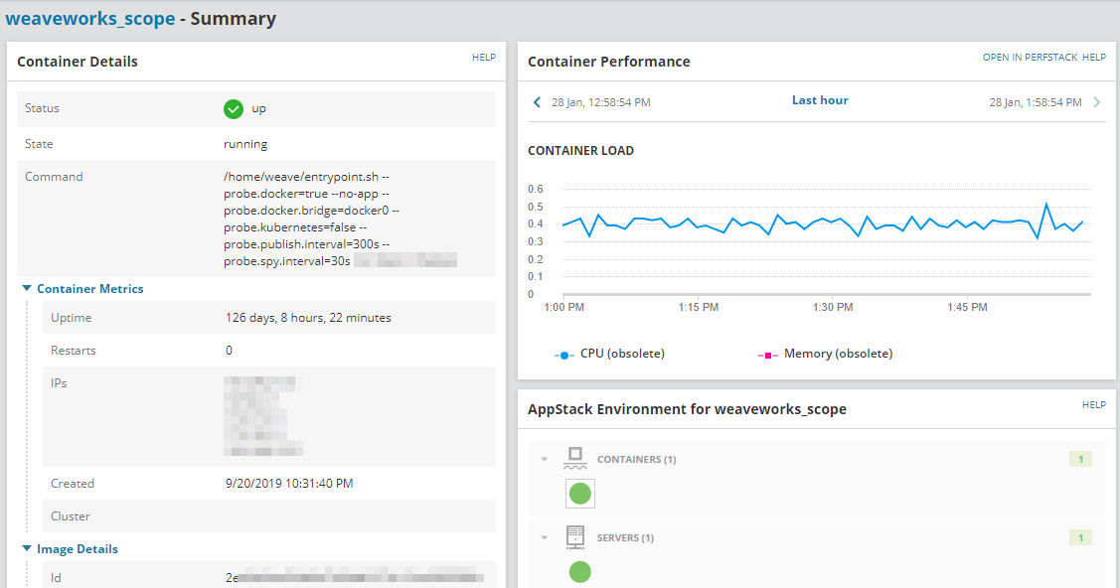Select the green container status circle
The width and height of the screenshot is (1120, 588).
(x=579, y=493)
